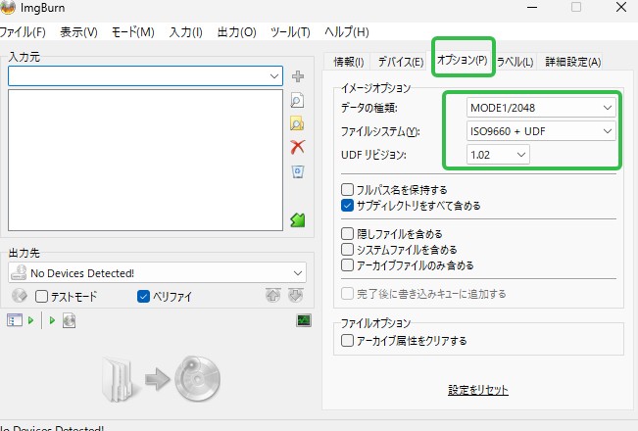
Task: Click the green calculator arrow icon
Action: tap(298, 220)
